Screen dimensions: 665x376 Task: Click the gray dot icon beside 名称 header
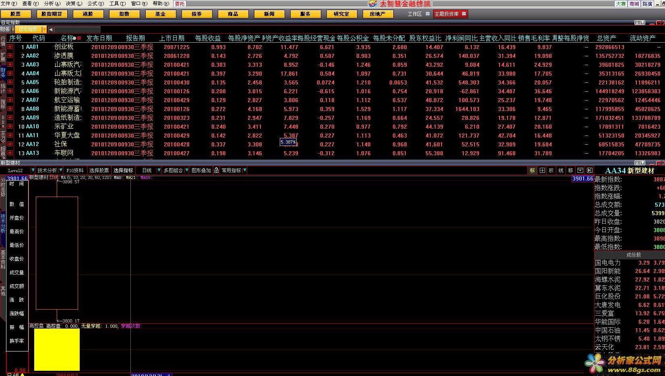(75, 38)
